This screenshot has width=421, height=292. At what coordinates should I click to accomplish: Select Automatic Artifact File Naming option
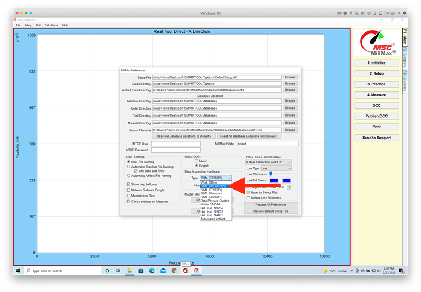[x=129, y=176]
